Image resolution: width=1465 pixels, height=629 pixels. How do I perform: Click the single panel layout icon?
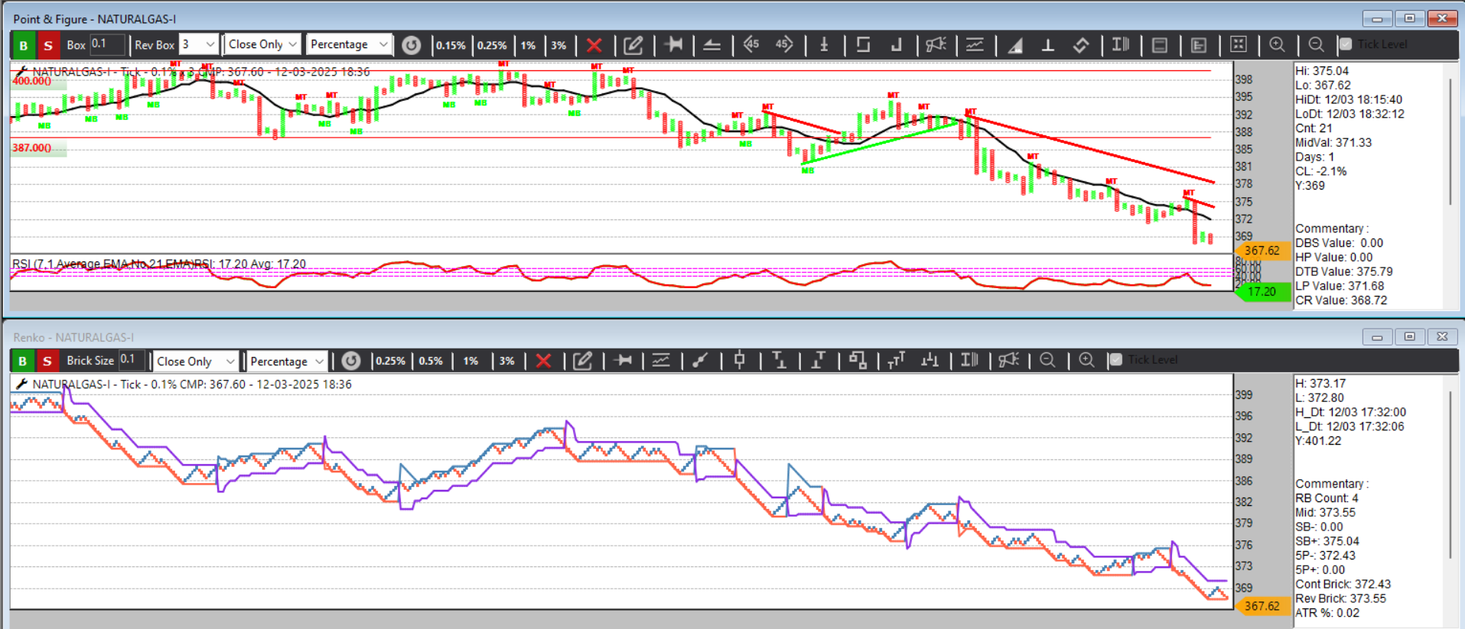click(x=1160, y=45)
